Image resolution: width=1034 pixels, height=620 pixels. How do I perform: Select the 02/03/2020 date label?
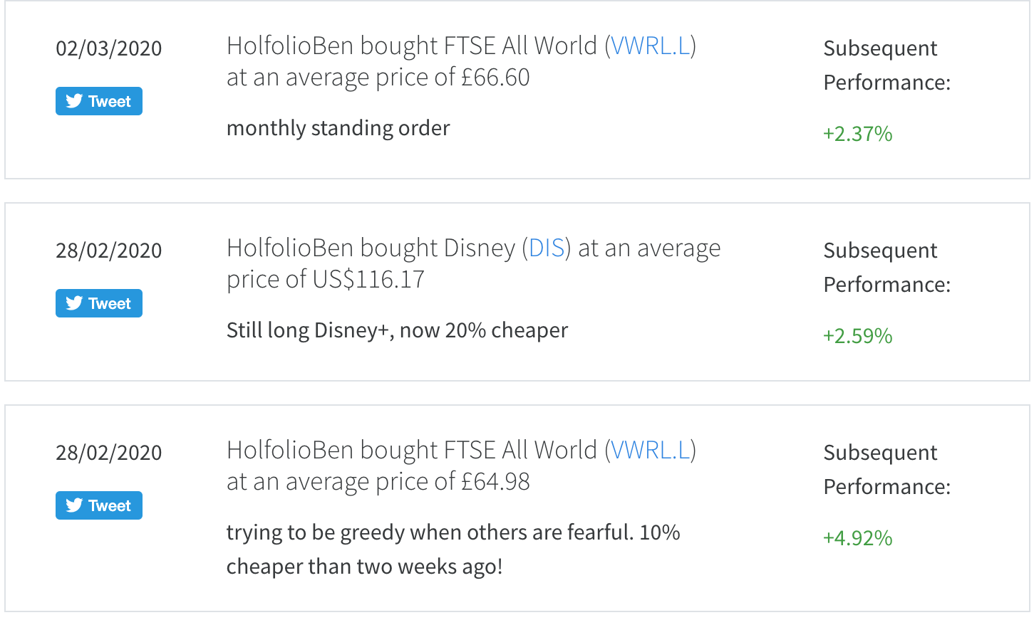(x=109, y=48)
